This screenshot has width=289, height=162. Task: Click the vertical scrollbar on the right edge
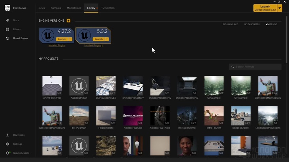pos(287,40)
